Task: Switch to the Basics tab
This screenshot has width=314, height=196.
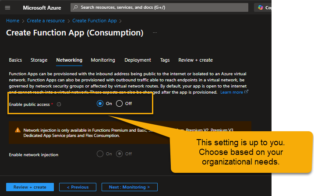Action: coord(15,60)
